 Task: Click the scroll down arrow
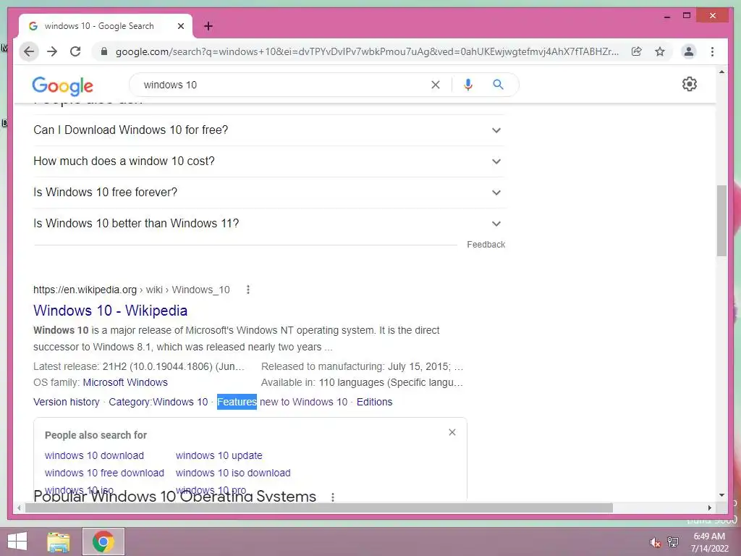click(721, 495)
